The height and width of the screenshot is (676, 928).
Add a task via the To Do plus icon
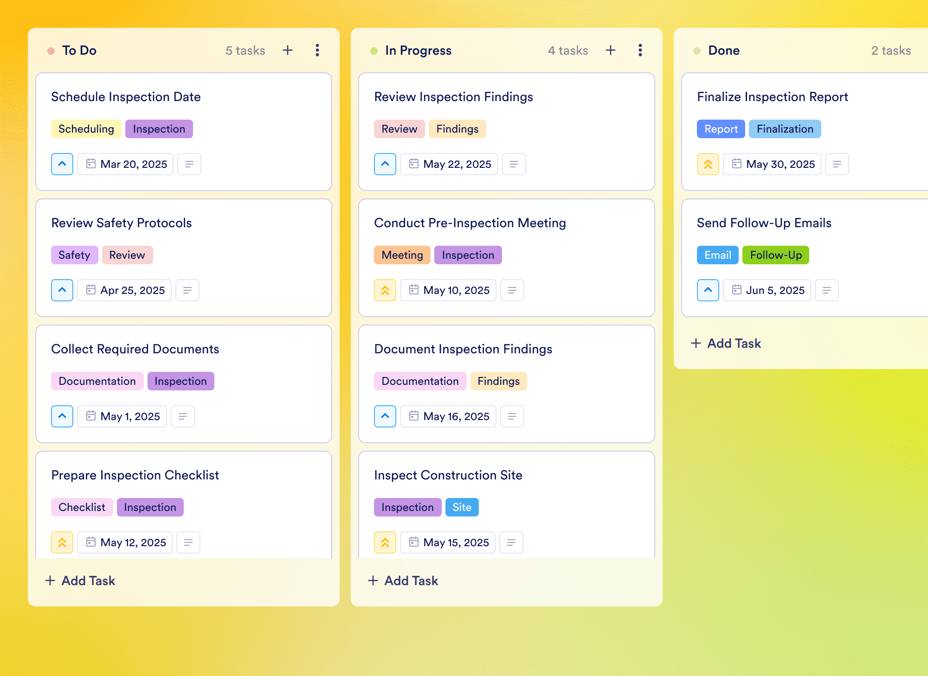tap(288, 50)
